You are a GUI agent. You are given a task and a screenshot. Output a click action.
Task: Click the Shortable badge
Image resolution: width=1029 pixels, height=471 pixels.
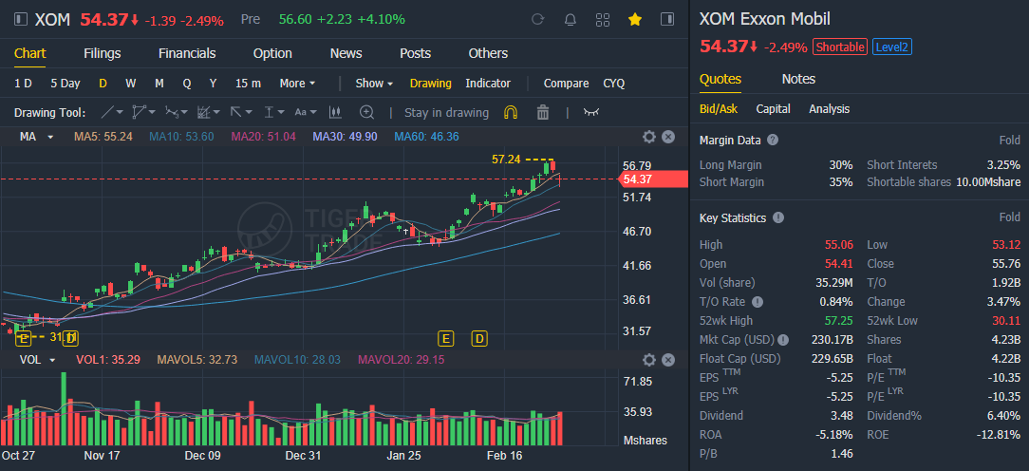tap(840, 47)
